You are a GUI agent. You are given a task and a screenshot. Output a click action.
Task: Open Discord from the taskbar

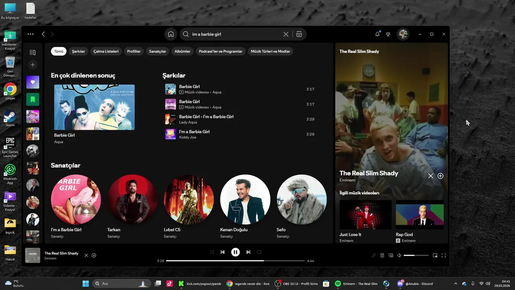click(x=416, y=284)
